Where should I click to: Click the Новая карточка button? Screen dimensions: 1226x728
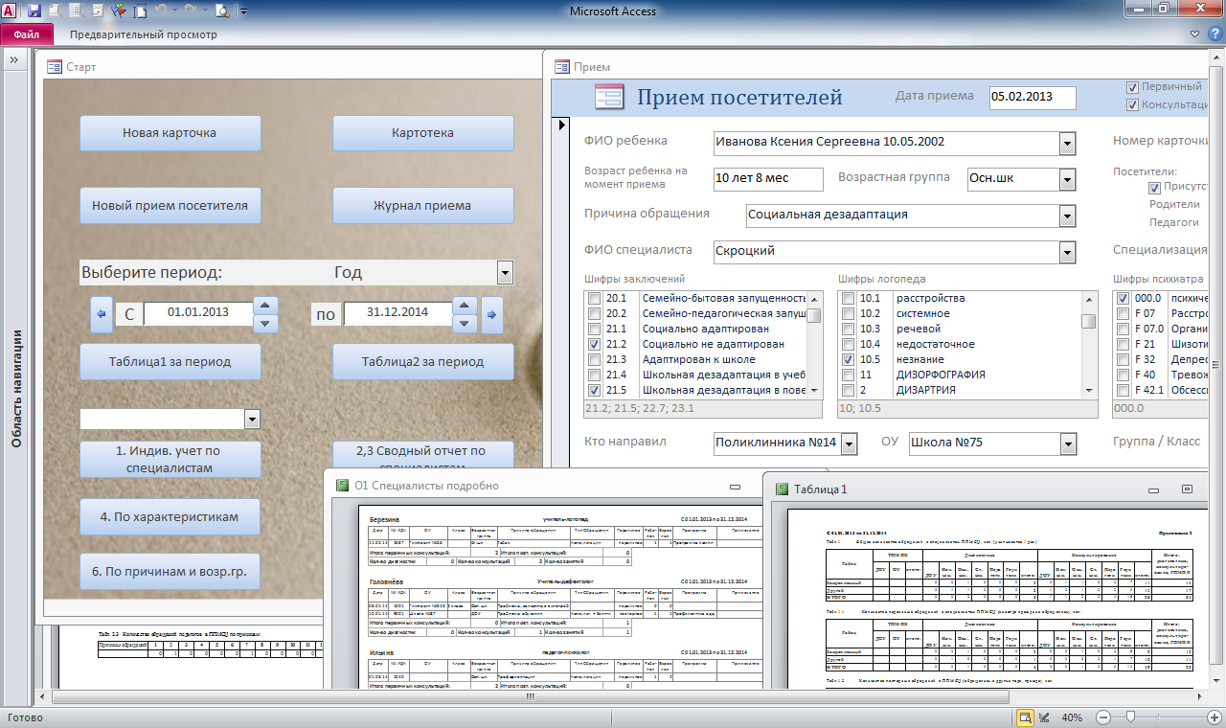click(170, 133)
